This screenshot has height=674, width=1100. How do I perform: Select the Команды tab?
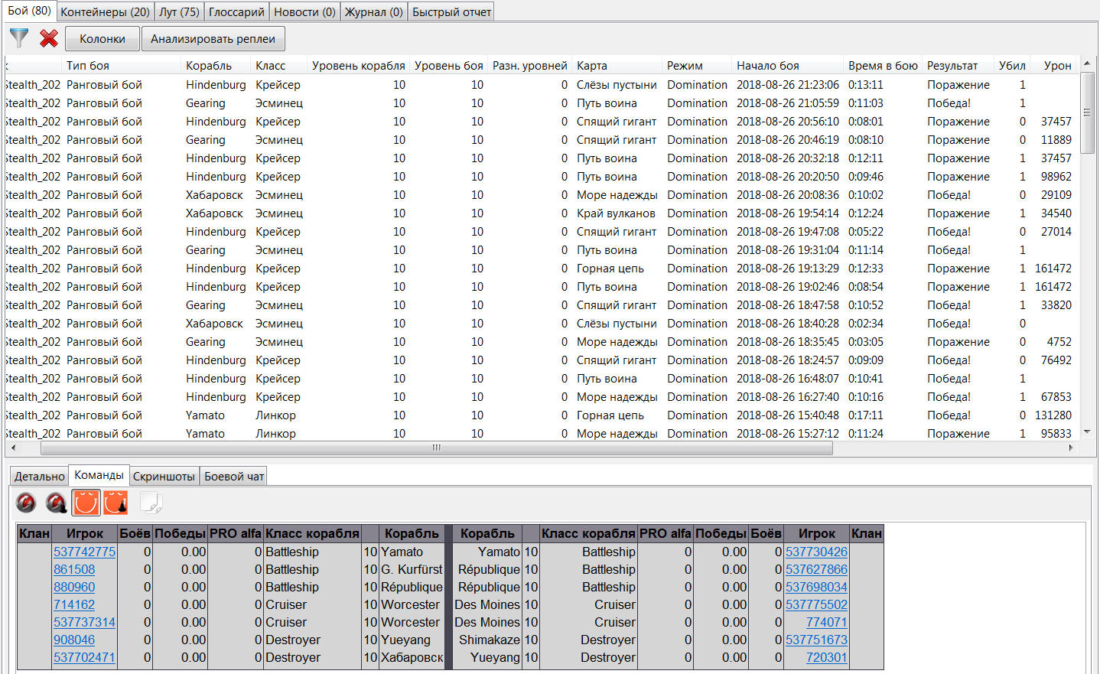coord(99,475)
